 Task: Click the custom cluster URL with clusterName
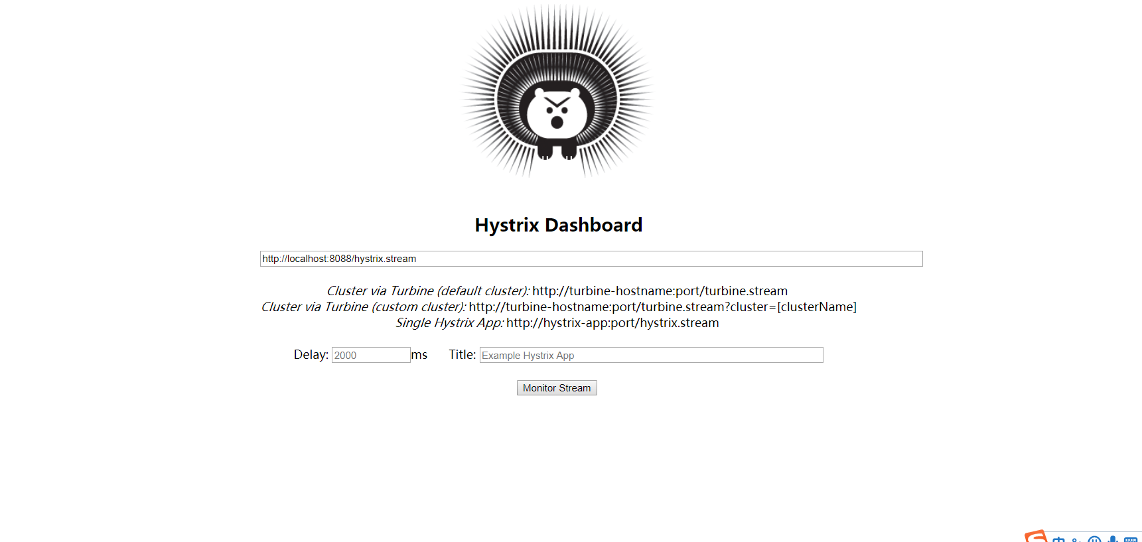pyautogui.click(x=662, y=306)
